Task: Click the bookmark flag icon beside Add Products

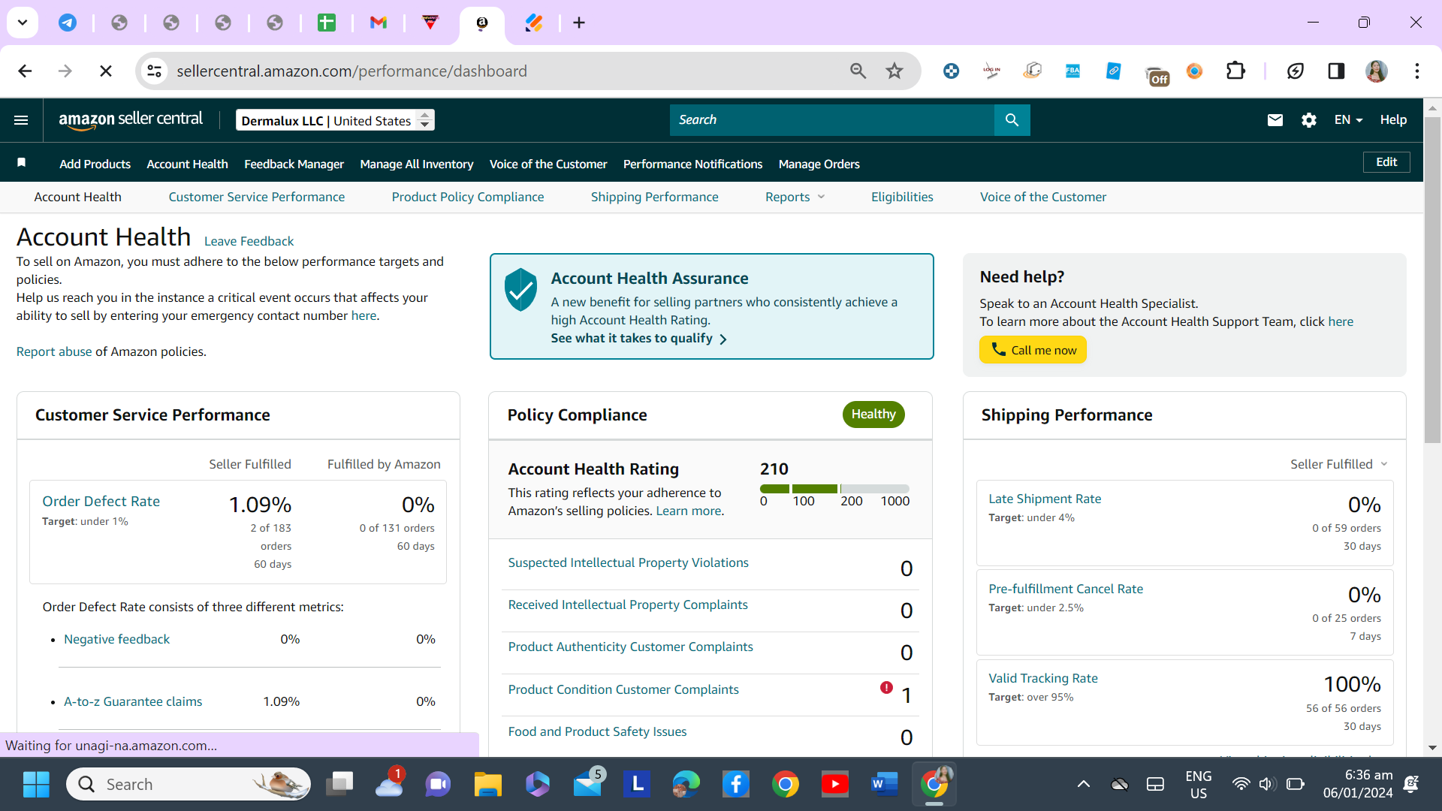Action: click(22, 163)
